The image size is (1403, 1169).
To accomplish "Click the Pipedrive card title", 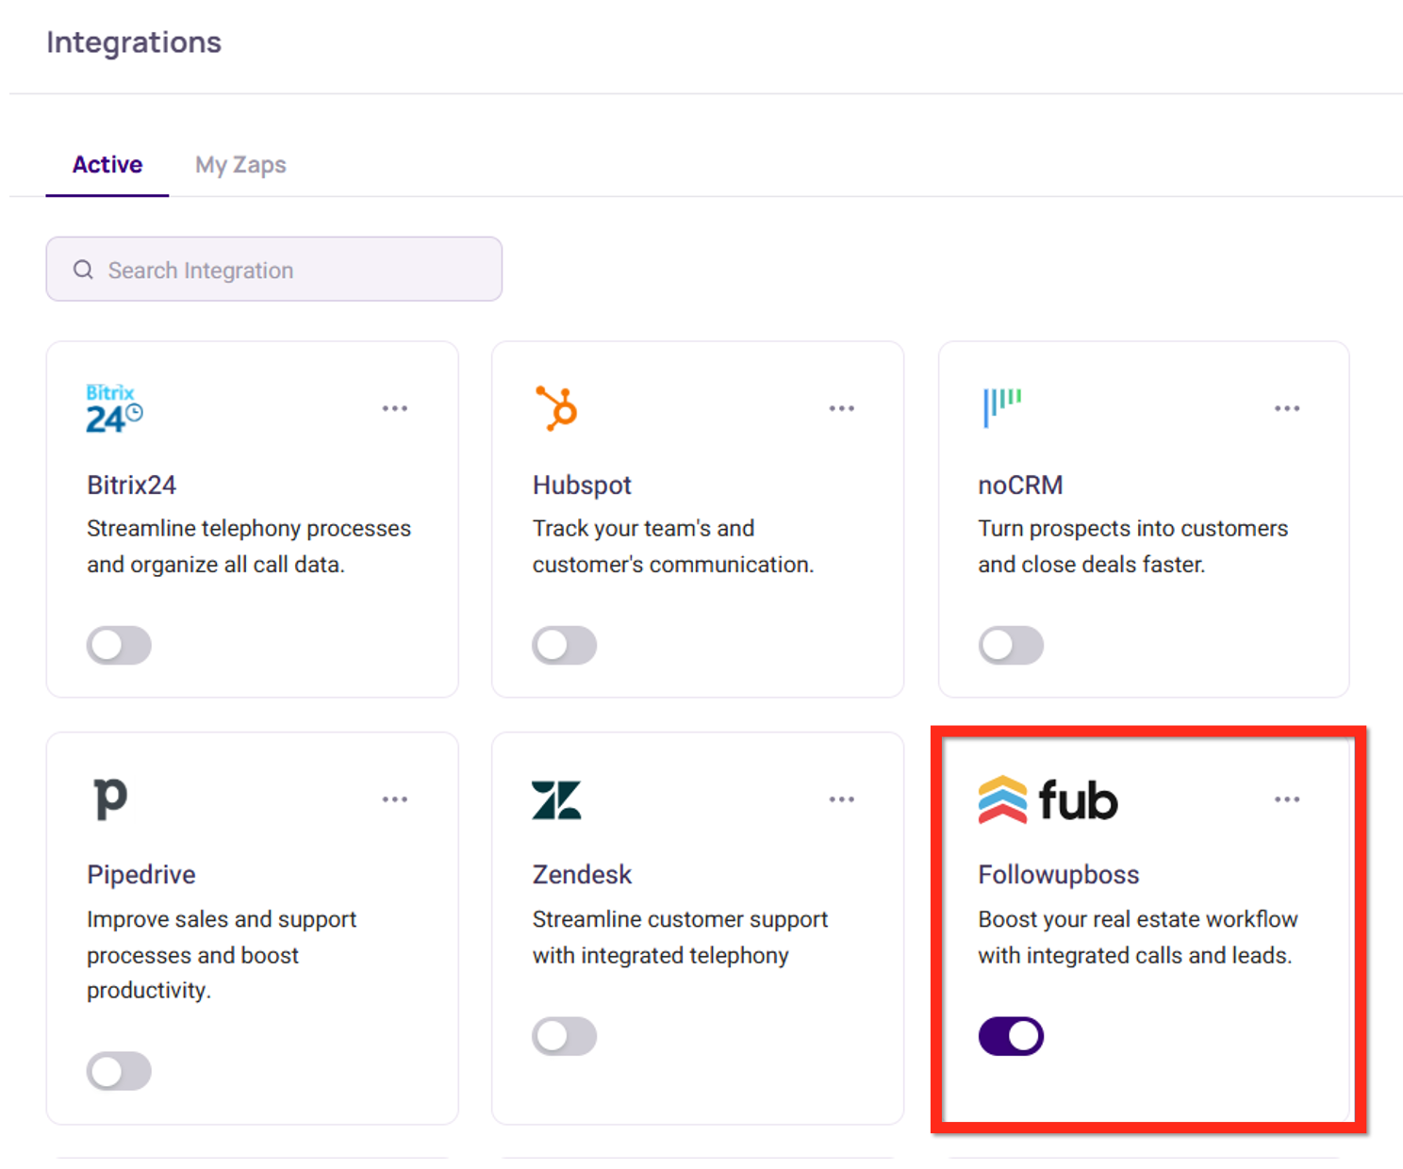I will [141, 875].
